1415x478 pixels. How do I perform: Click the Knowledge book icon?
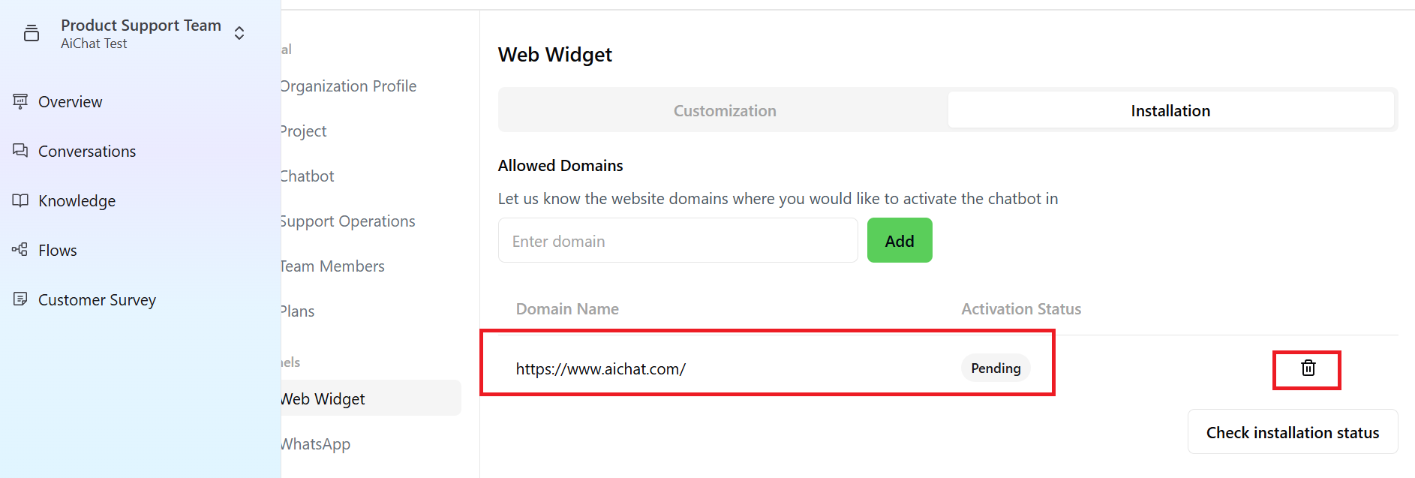(x=20, y=200)
